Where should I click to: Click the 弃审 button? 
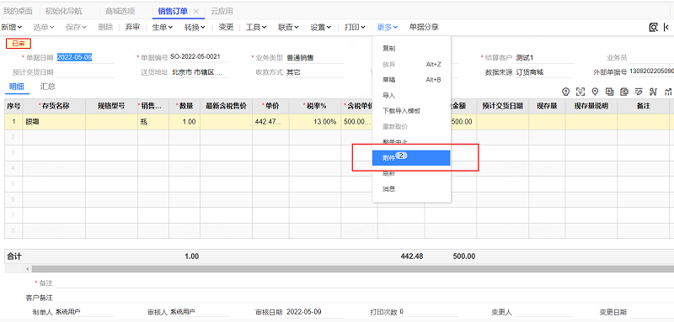point(132,28)
